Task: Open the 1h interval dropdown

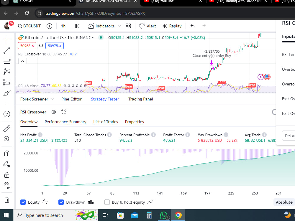Action: coord(63,26)
